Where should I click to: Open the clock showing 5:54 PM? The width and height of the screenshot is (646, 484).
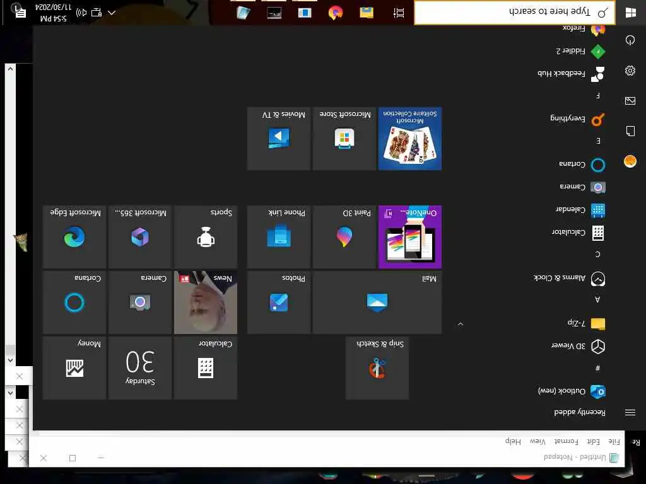point(54,13)
